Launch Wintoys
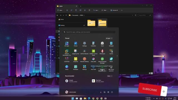Viewport: 178px width, 100px height. click(85, 67)
